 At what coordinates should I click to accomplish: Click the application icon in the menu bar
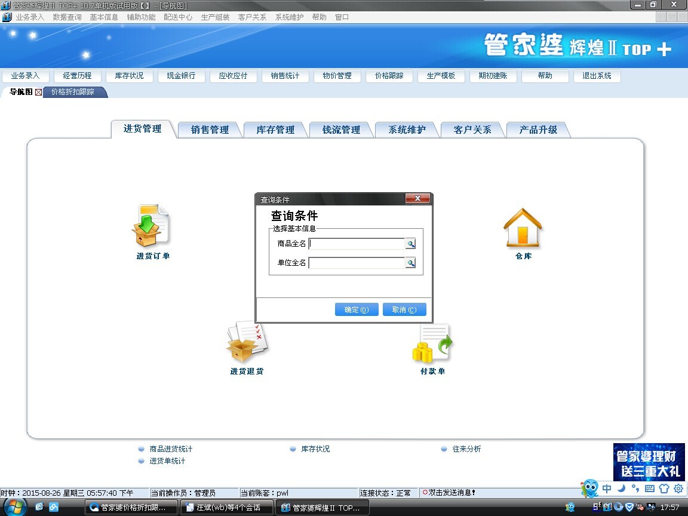(x=7, y=17)
